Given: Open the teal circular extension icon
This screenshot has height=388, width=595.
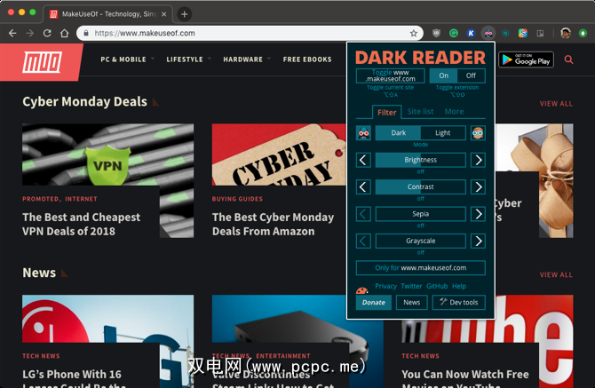Looking at the screenshot, I should point(505,34).
